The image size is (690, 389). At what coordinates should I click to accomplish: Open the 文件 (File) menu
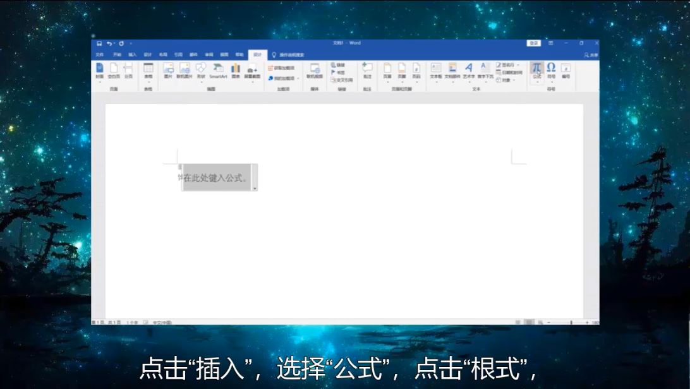click(99, 55)
